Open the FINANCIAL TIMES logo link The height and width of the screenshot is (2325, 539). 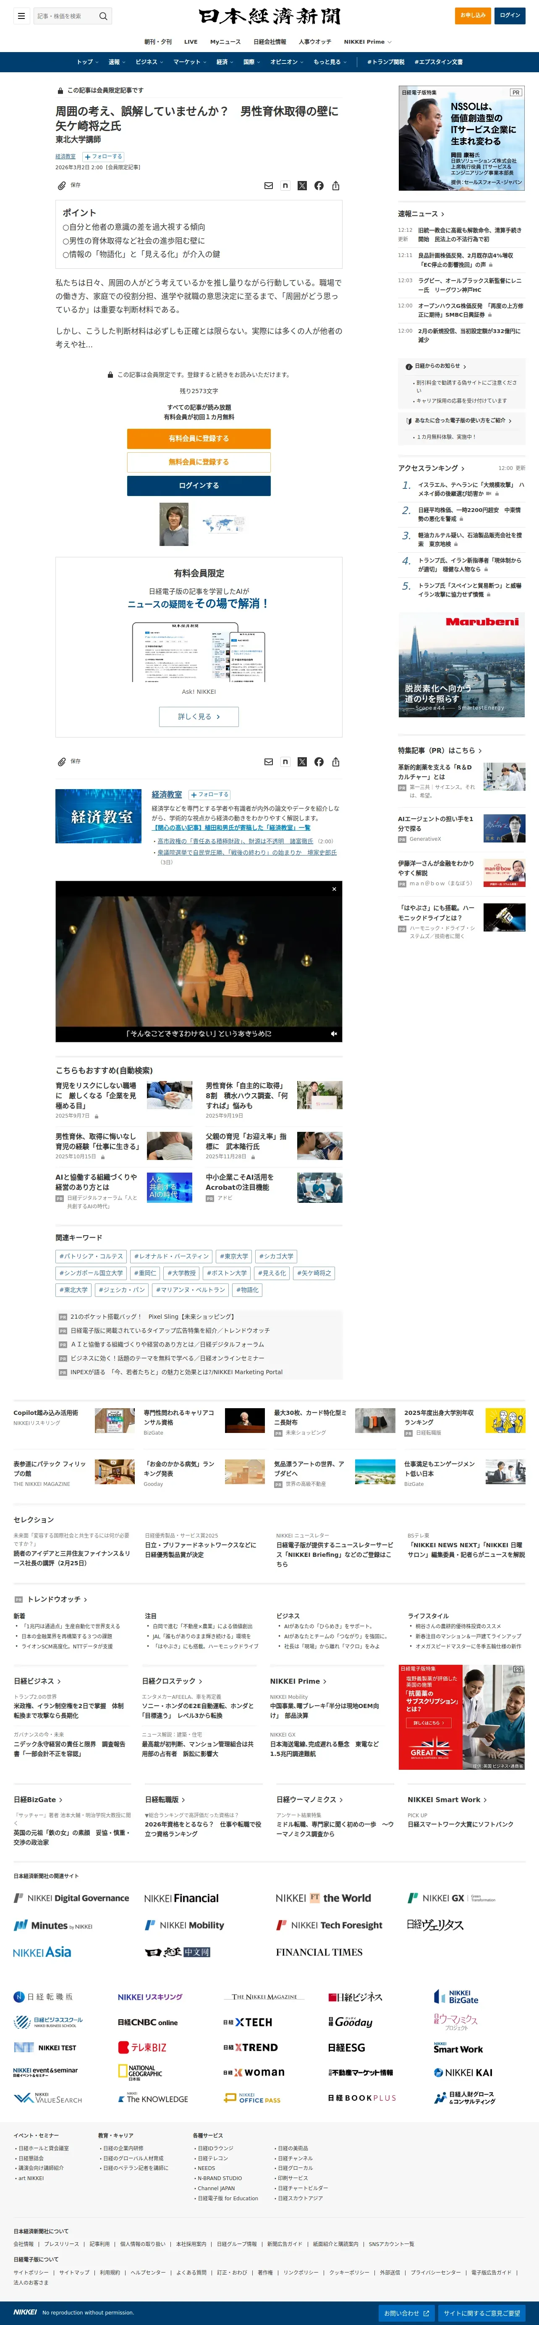coord(319,1951)
